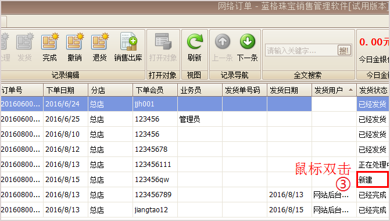Click the 发货 ship toolbar icon
390x221 pixels.
pos(24,47)
